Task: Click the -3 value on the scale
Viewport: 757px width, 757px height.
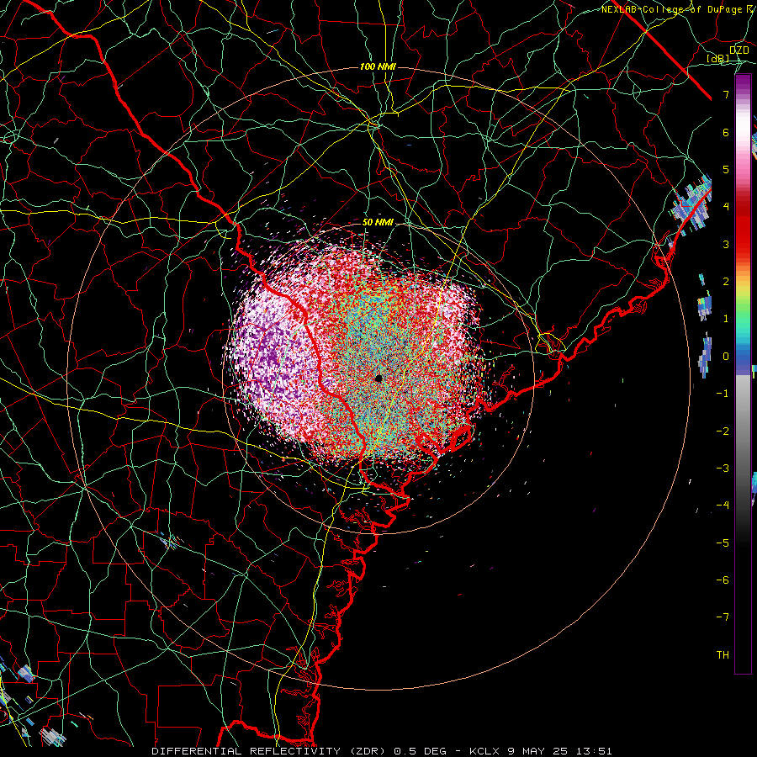Action: click(723, 468)
